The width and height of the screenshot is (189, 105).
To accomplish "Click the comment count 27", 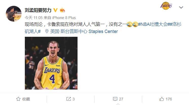I will 121,99.
